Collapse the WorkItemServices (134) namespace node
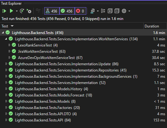Image resolution: width=167 pixels, height=128 pixels. [x=6, y=39]
